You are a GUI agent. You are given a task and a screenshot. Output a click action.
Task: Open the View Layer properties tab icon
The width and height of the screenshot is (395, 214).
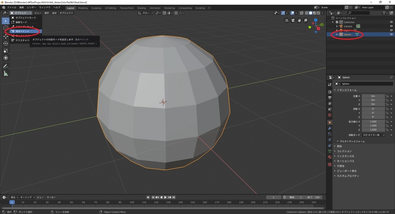tap(330, 104)
